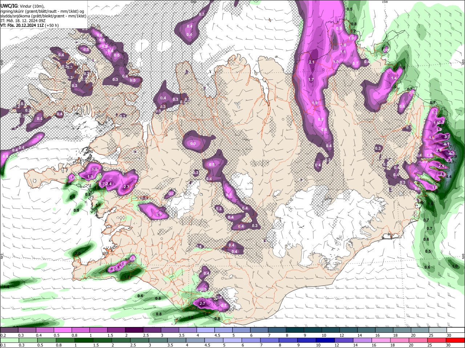Click the 2.1 value in the northern snow band
The image size is (465, 348).
click(311, 62)
